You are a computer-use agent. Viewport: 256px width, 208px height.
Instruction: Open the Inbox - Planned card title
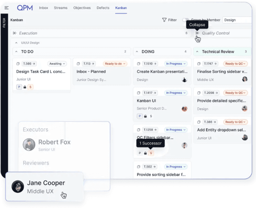(91, 71)
